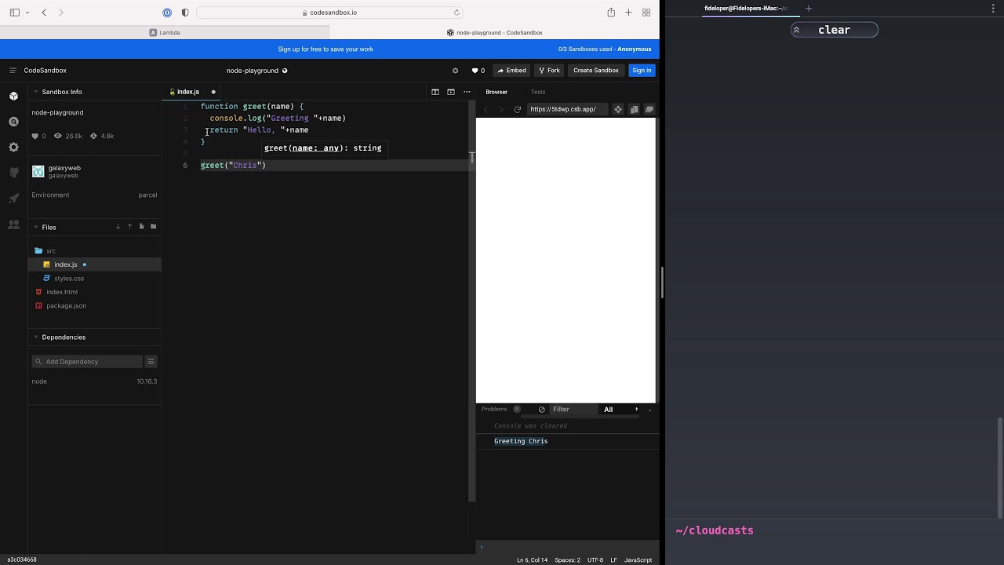Click the Fork button
Screen dimensions: 1004x565
point(549,71)
